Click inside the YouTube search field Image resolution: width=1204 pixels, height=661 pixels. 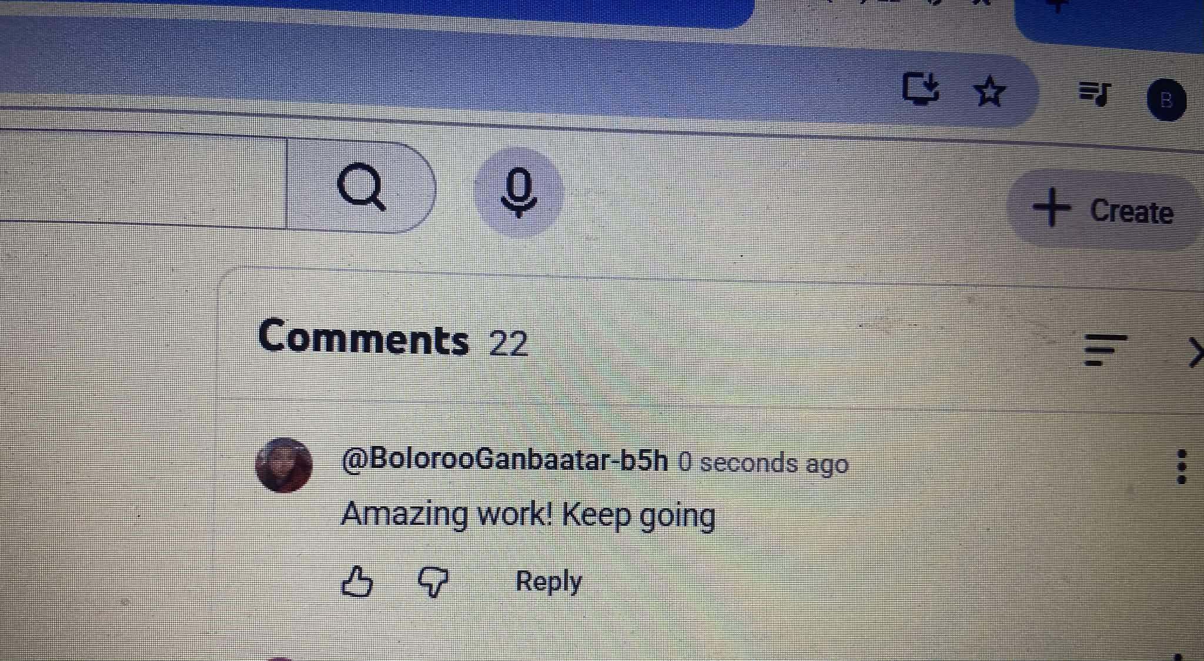[x=143, y=179]
